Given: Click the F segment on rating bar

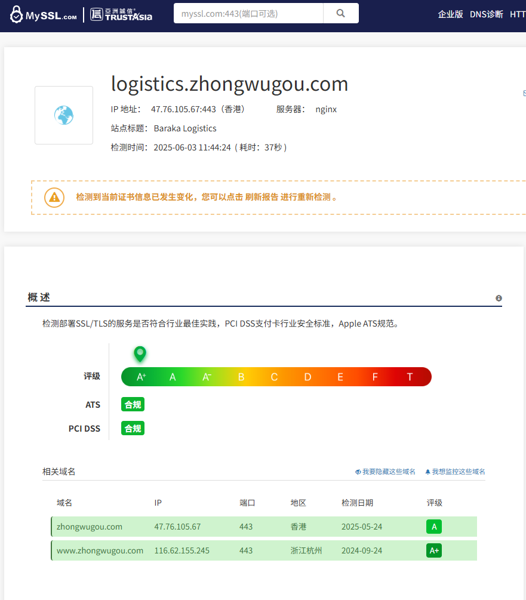Looking at the screenshot, I should coord(375,377).
